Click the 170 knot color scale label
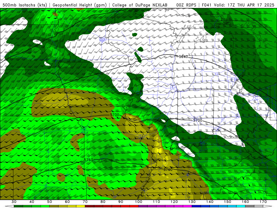The height and width of the screenshot is (208, 277). coord(263,202)
